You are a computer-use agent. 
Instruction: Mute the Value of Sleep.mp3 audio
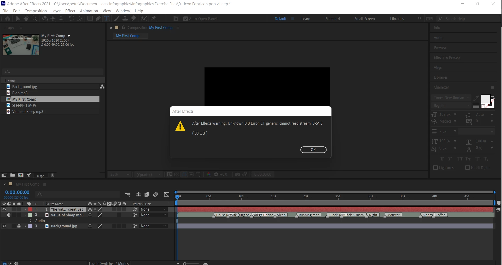click(x=9, y=215)
